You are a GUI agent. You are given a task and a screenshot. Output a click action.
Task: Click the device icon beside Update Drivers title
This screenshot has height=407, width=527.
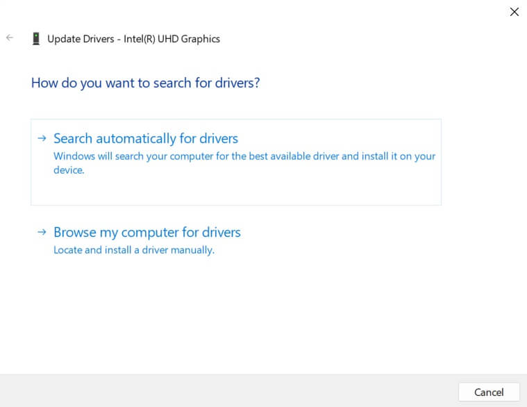pyautogui.click(x=36, y=39)
